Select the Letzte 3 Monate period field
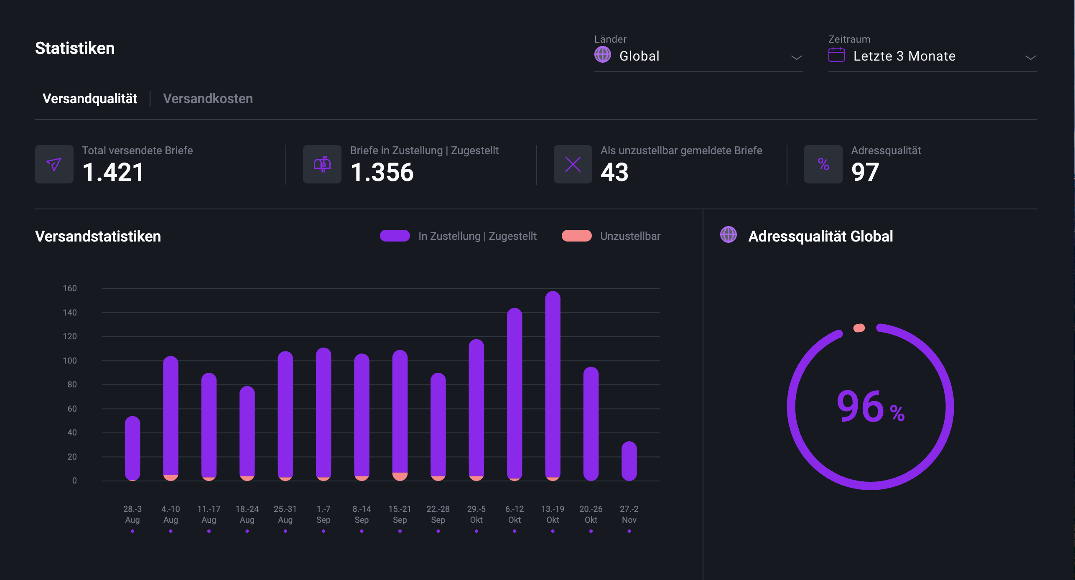 [904, 56]
